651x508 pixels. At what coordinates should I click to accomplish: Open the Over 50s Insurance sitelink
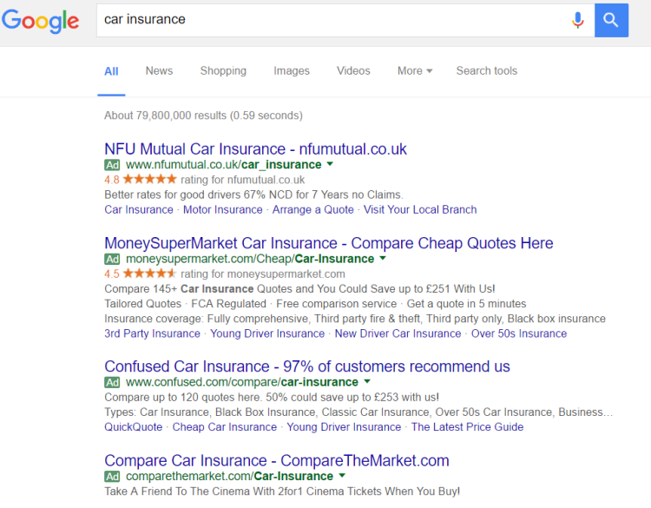click(519, 333)
